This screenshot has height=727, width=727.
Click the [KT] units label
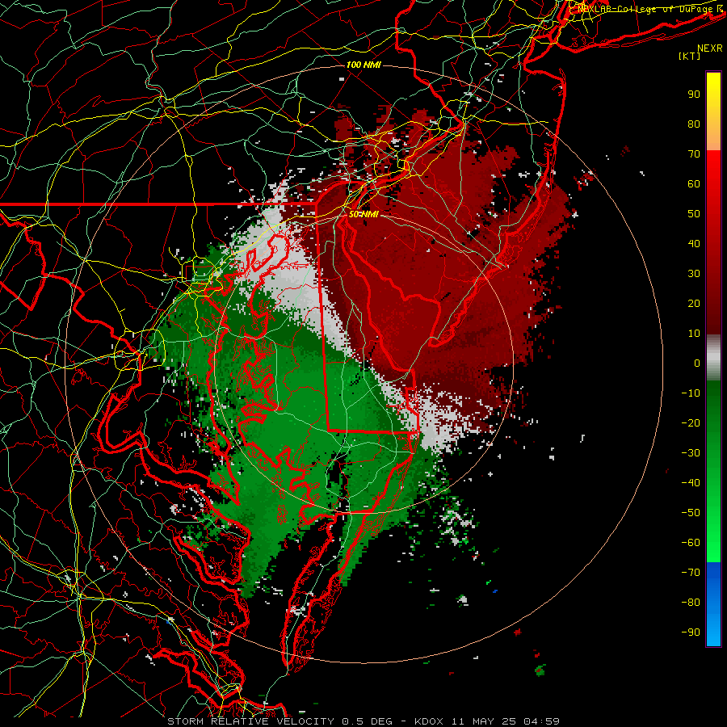pyautogui.click(x=690, y=56)
